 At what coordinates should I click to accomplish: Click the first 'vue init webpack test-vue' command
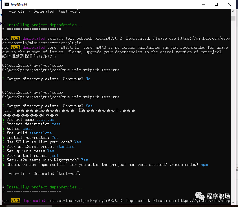pyautogui.click(x=91, y=70)
